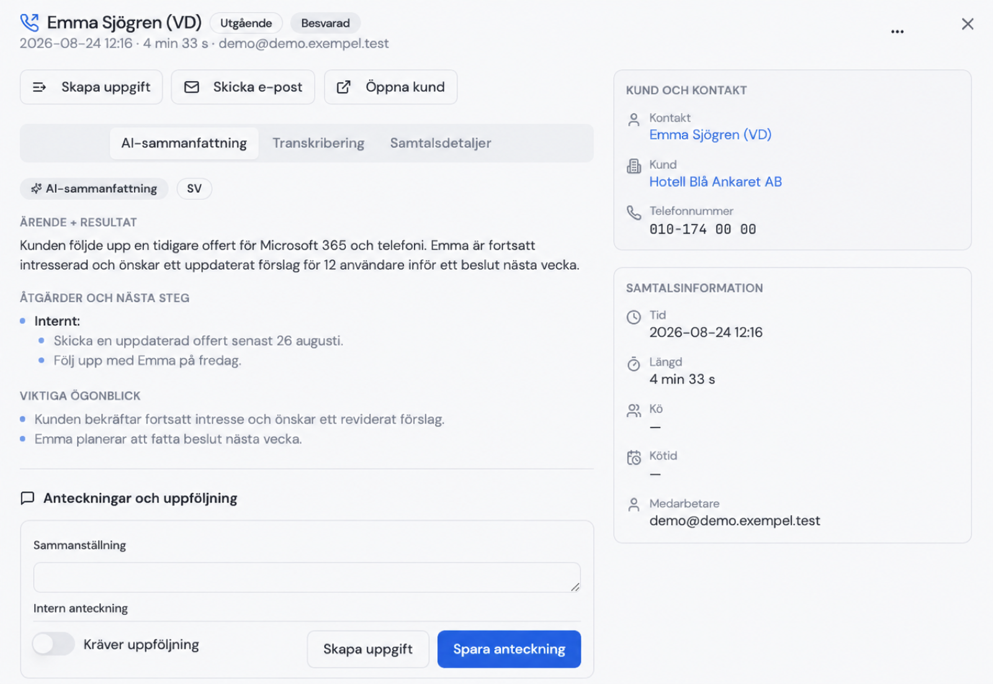Select the AI-sammanfattning tab
The image size is (993, 684).
coord(184,143)
